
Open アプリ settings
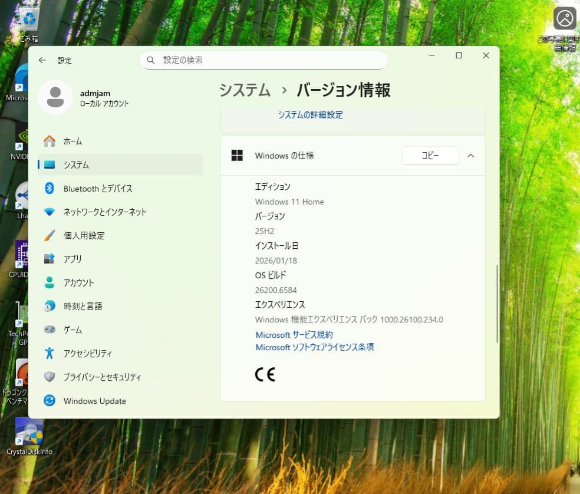[x=73, y=259]
